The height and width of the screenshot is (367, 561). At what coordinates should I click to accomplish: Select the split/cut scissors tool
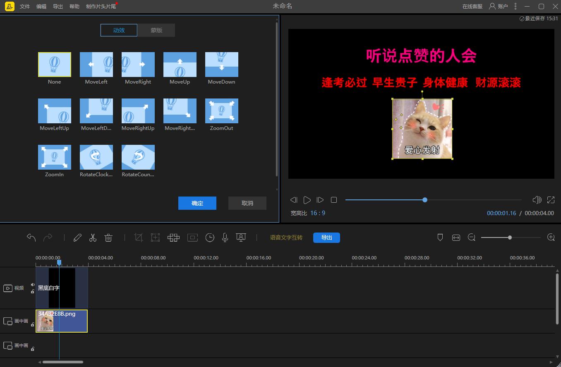point(93,237)
